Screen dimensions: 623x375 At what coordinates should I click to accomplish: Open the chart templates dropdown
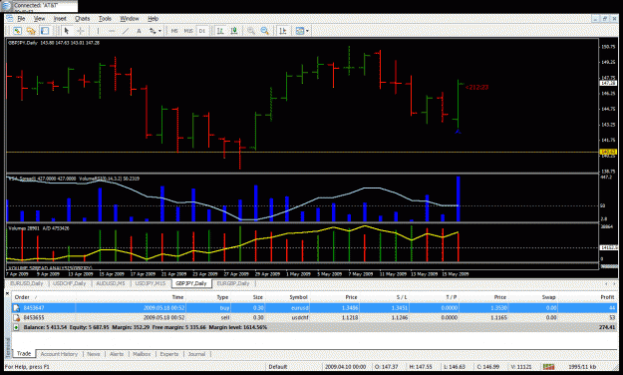tap(302, 31)
